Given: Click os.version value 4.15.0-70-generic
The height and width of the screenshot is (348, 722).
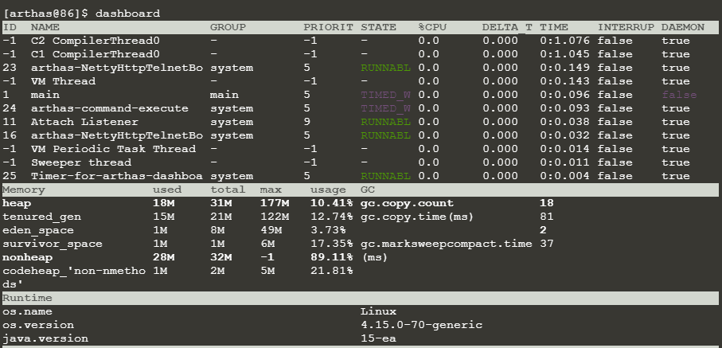Looking at the screenshot, I should pos(421,325).
